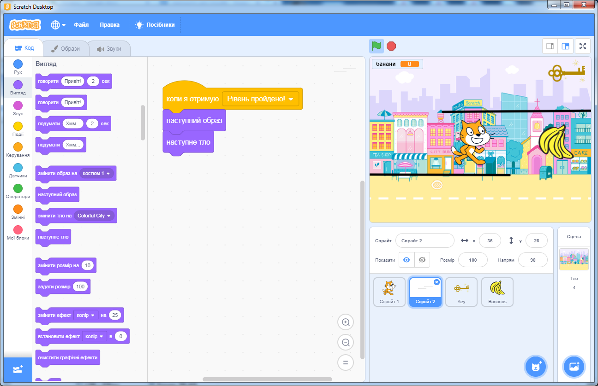Click the x coordinate field
The image size is (598, 386).
[x=490, y=240]
